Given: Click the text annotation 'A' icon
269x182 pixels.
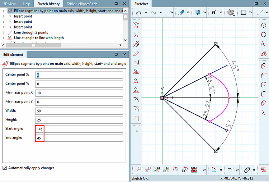Looking at the screenshot, I should [214, 13].
